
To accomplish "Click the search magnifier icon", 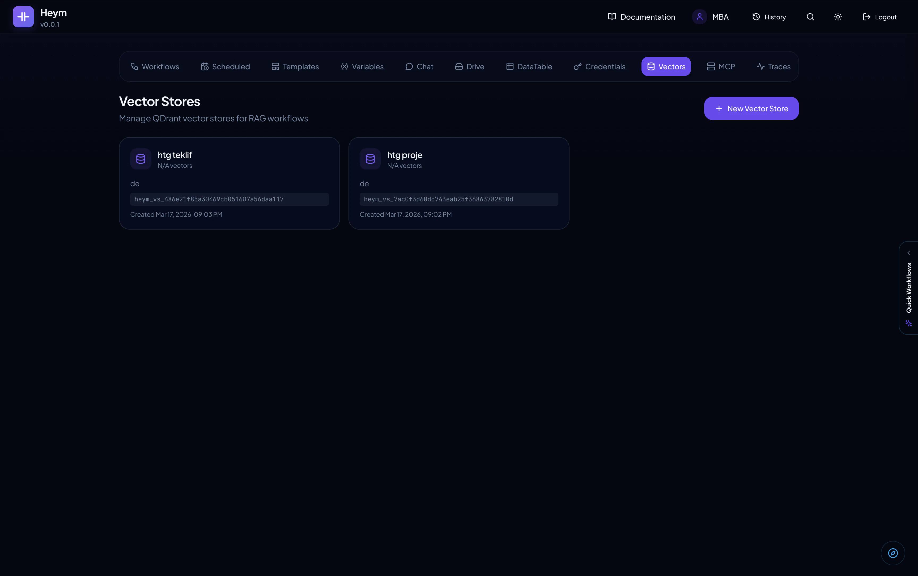I will click(x=810, y=16).
